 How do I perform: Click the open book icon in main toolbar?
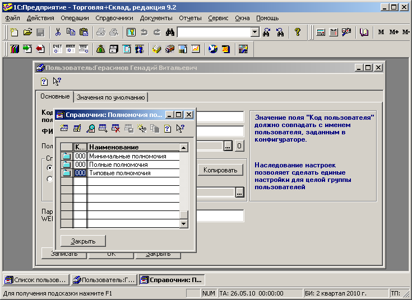[364, 32]
